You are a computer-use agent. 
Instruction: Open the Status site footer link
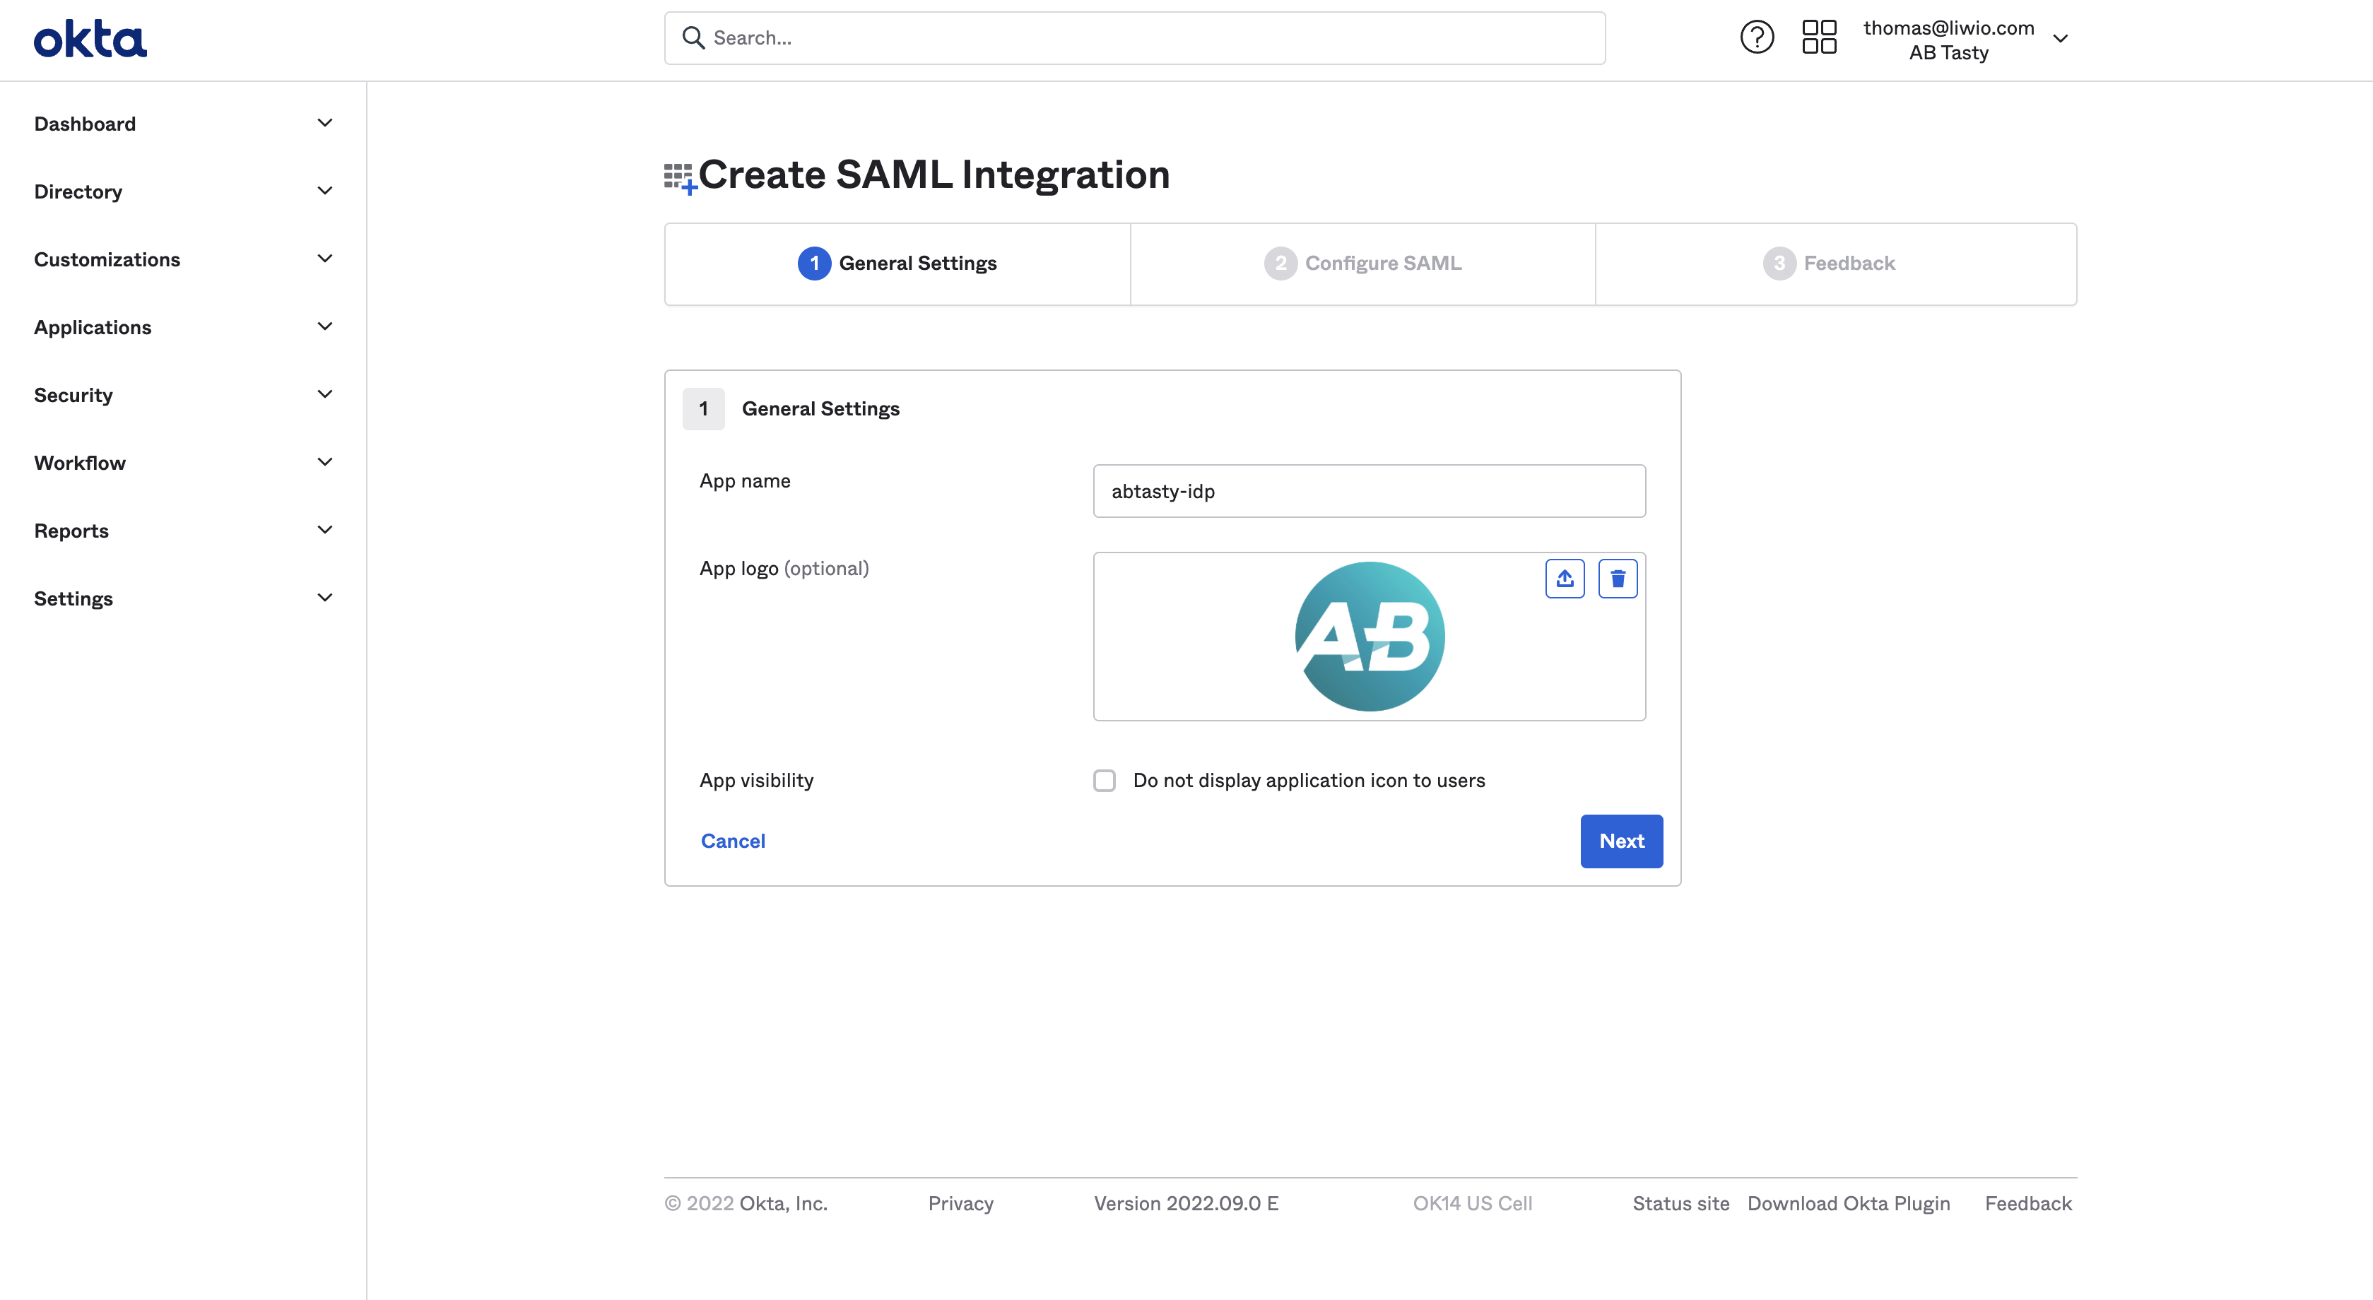click(x=1680, y=1203)
